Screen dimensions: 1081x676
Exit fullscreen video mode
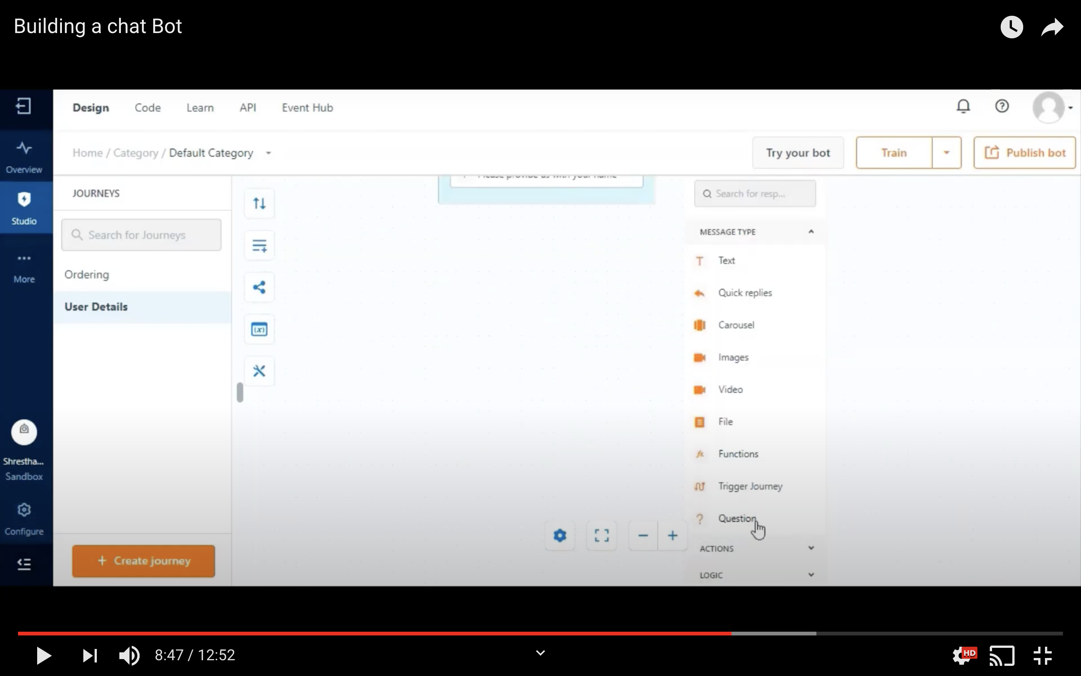[x=1043, y=656]
